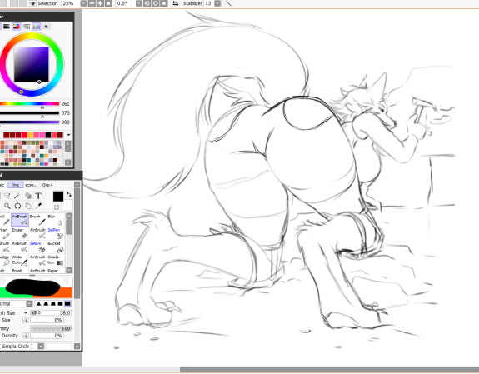This screenshot has height=374, width=479.
Task: Open the Stabilizer value dropdown
Action: click(x=217, y=3)
